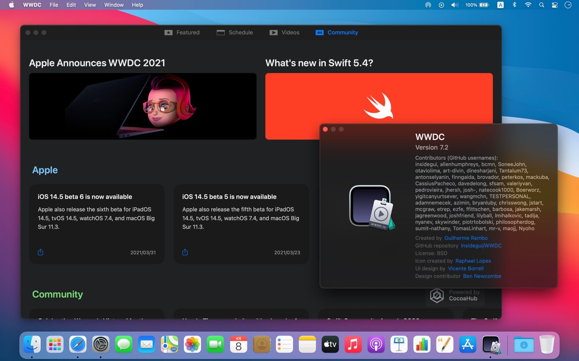579x361 pixels.
Task: Open AirDrop status in menu bar
Action: 428,5
